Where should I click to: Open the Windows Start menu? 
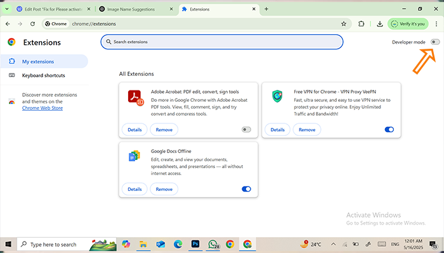click(8, 244)
